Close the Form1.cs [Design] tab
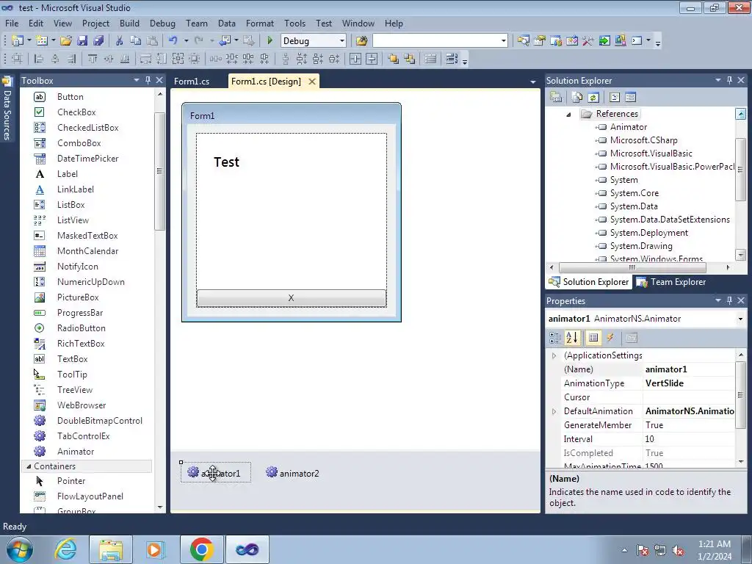Viewport: 752px width, 564px height. pyautogui.click(x=311, y=82)
